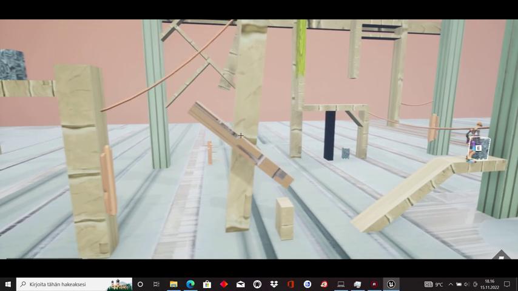518x291 pixels.
Task: Open the Windows Start menu
Action: point(8,284)
